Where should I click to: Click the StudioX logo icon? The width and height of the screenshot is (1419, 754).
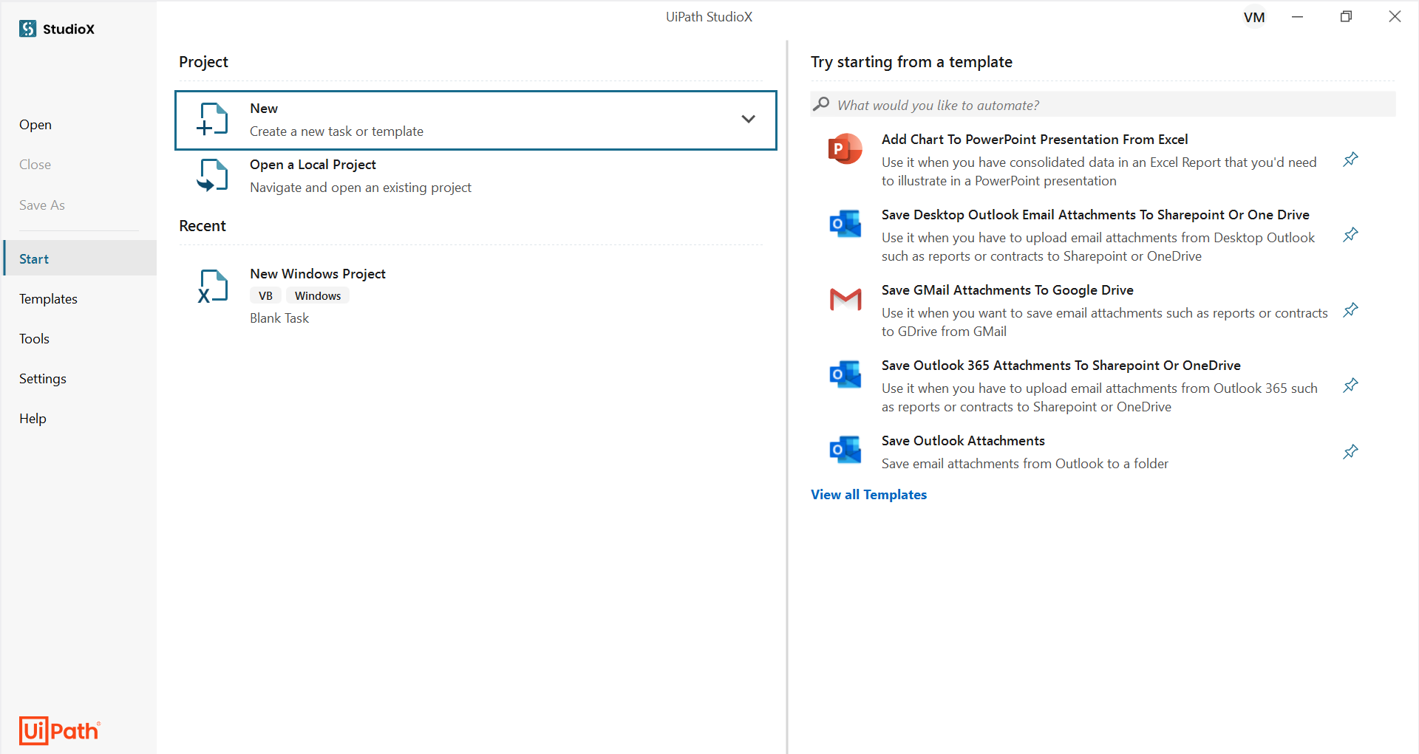(x=28, y=29)
